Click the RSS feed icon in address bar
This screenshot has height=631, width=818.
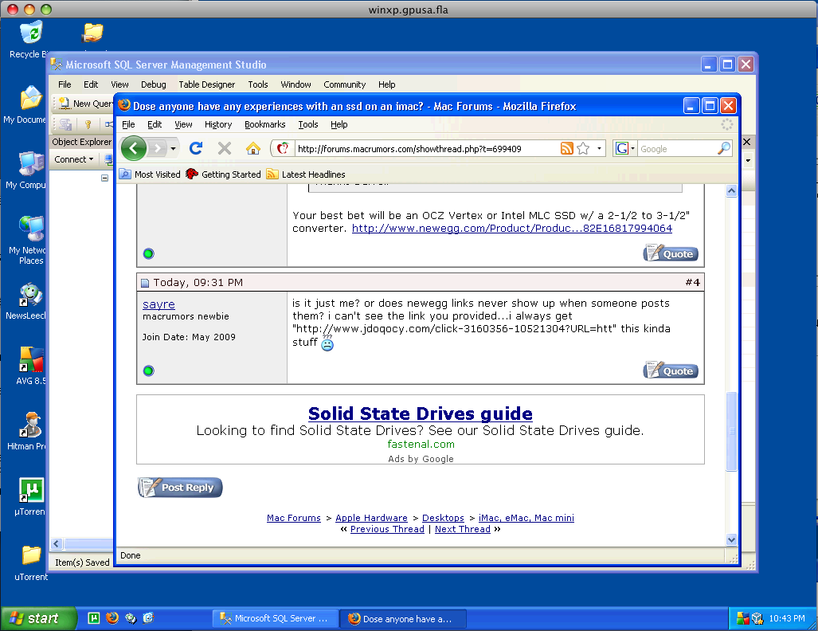(566, 149)
